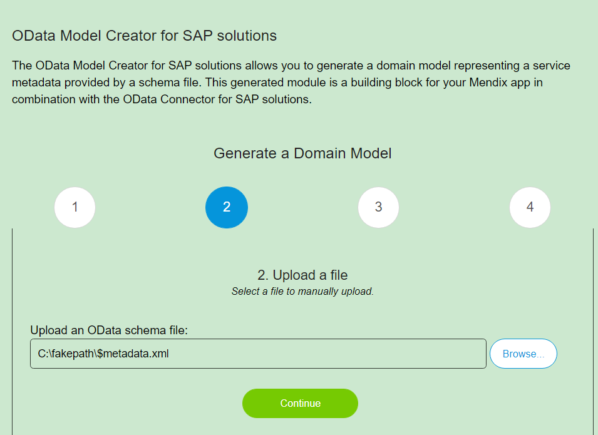This screenshot has height=435, width=598.
Task: Click 'Select a file to manually upload.' text
Action: coord(302,291)
